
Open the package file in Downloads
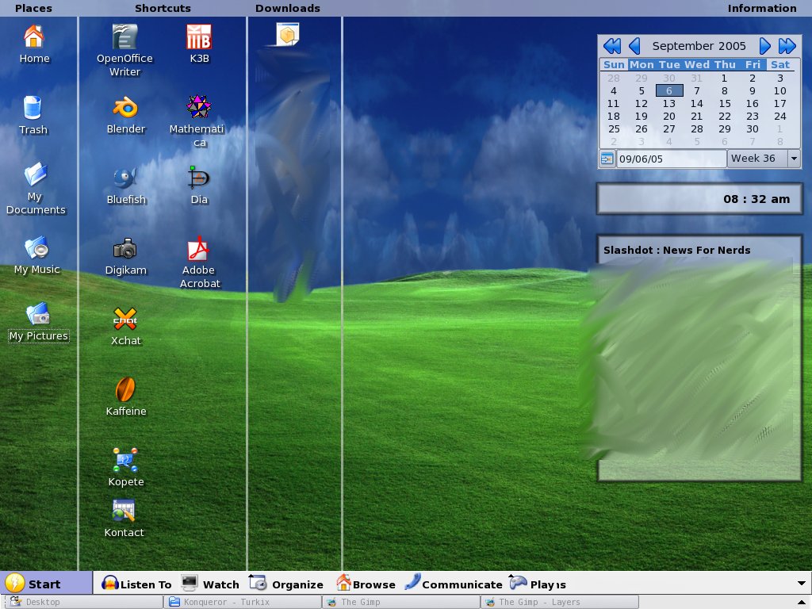pyautogui.click(x=287, y=35)
